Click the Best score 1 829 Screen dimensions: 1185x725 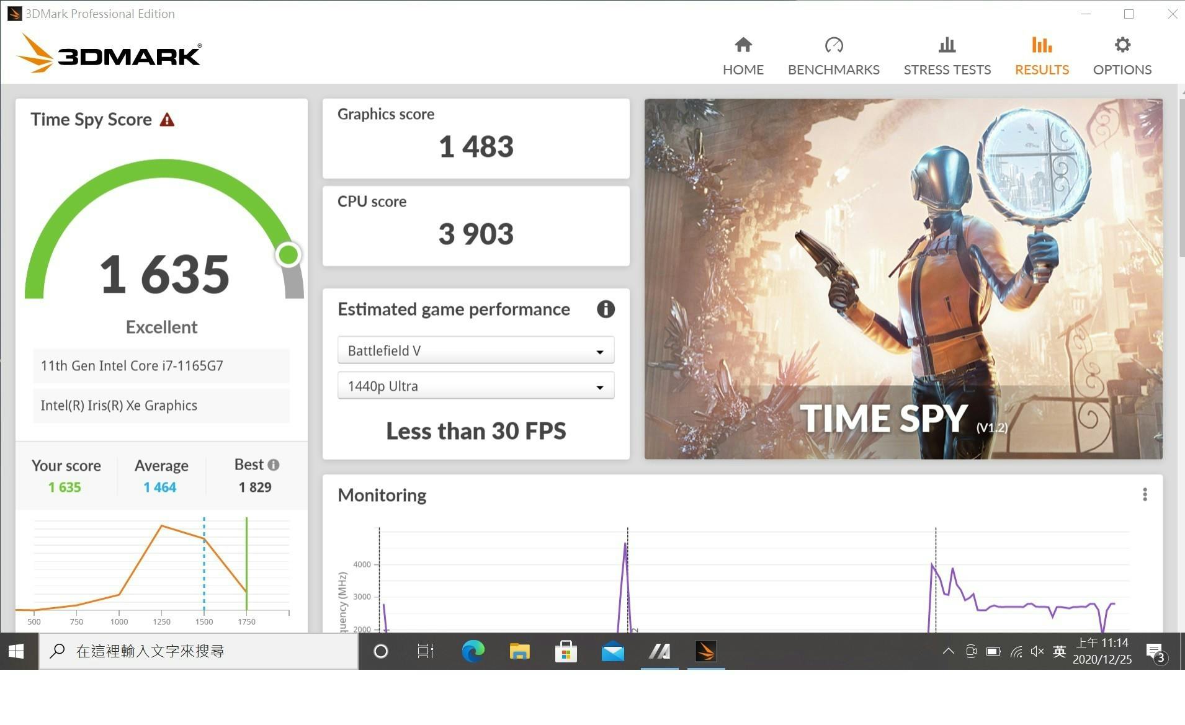(x=255, y=487)
